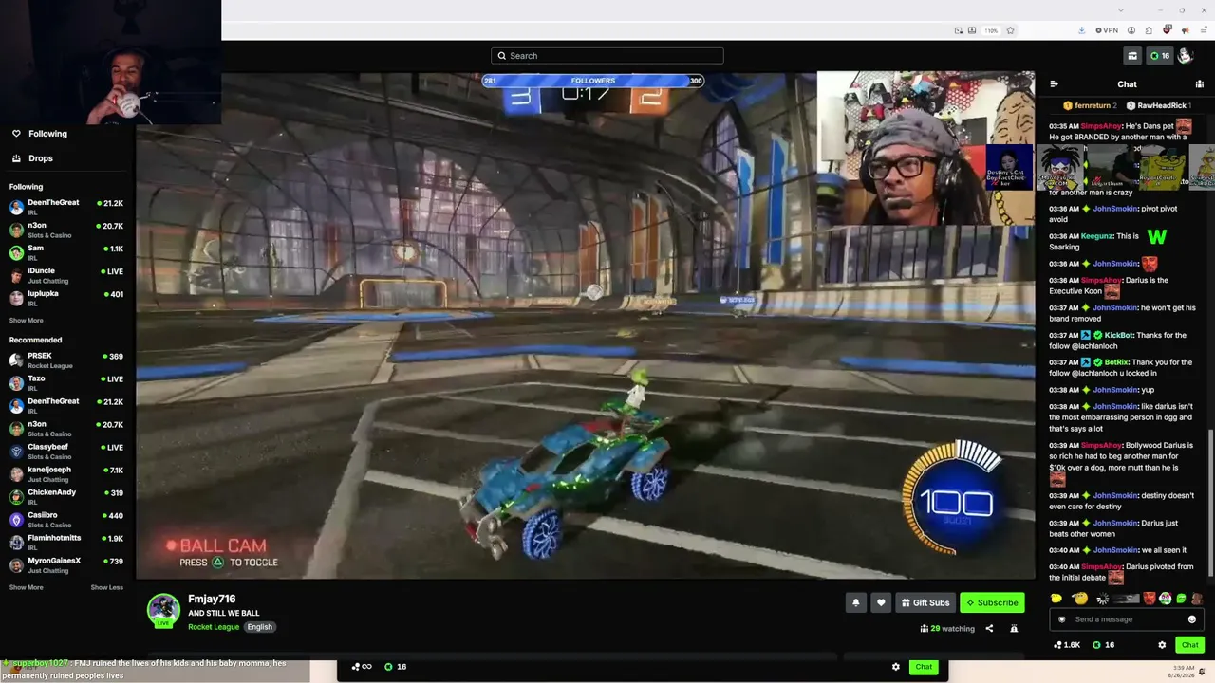Share the stream using the share icon
This screenshot has width=1215, height=683.
pos(989,628)
